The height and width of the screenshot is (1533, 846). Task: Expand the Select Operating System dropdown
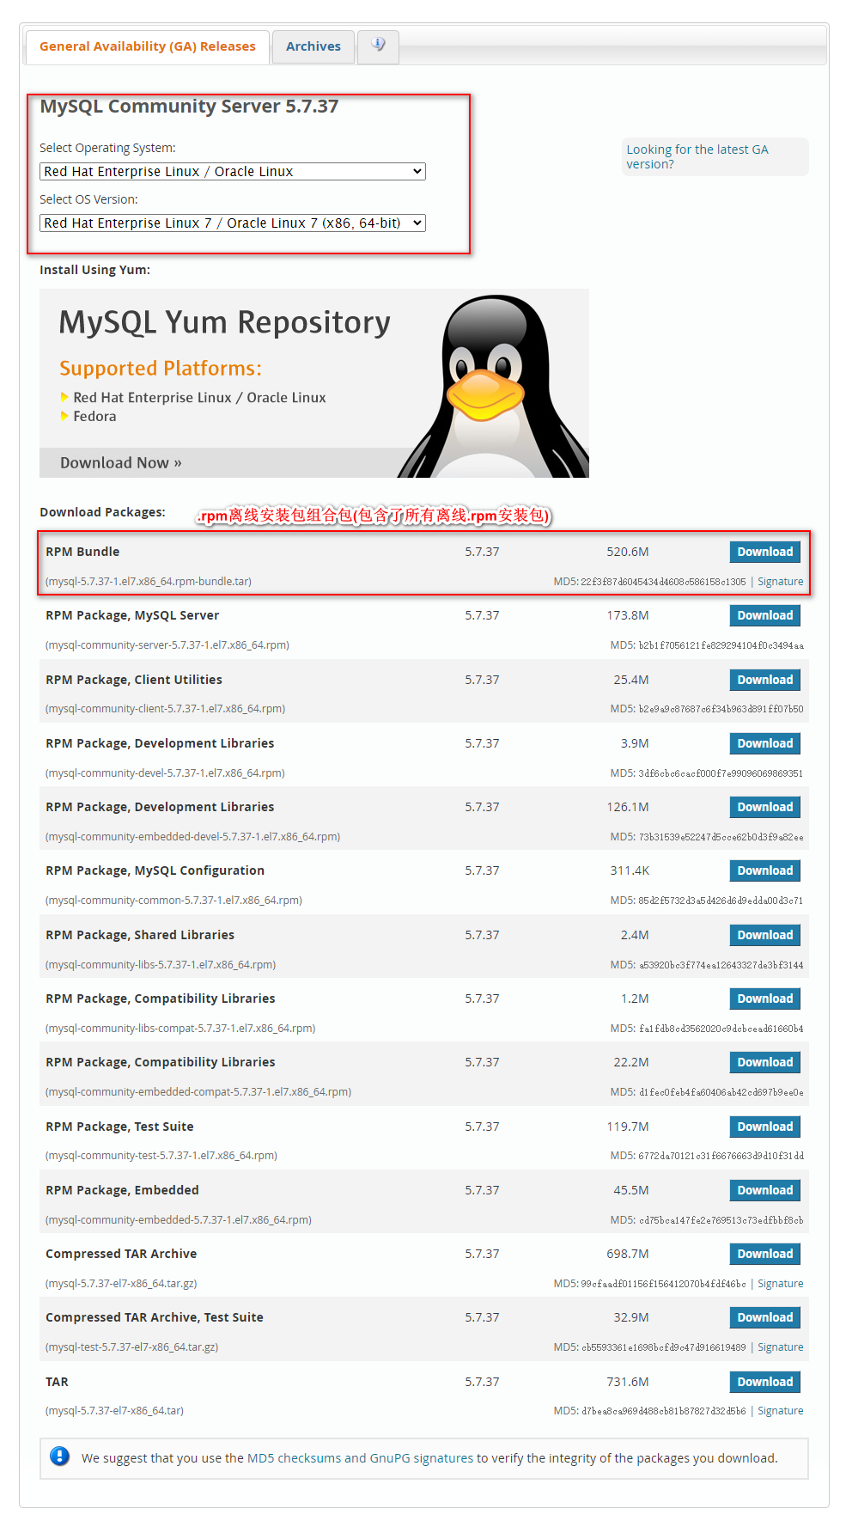click(x=233, y=172)
